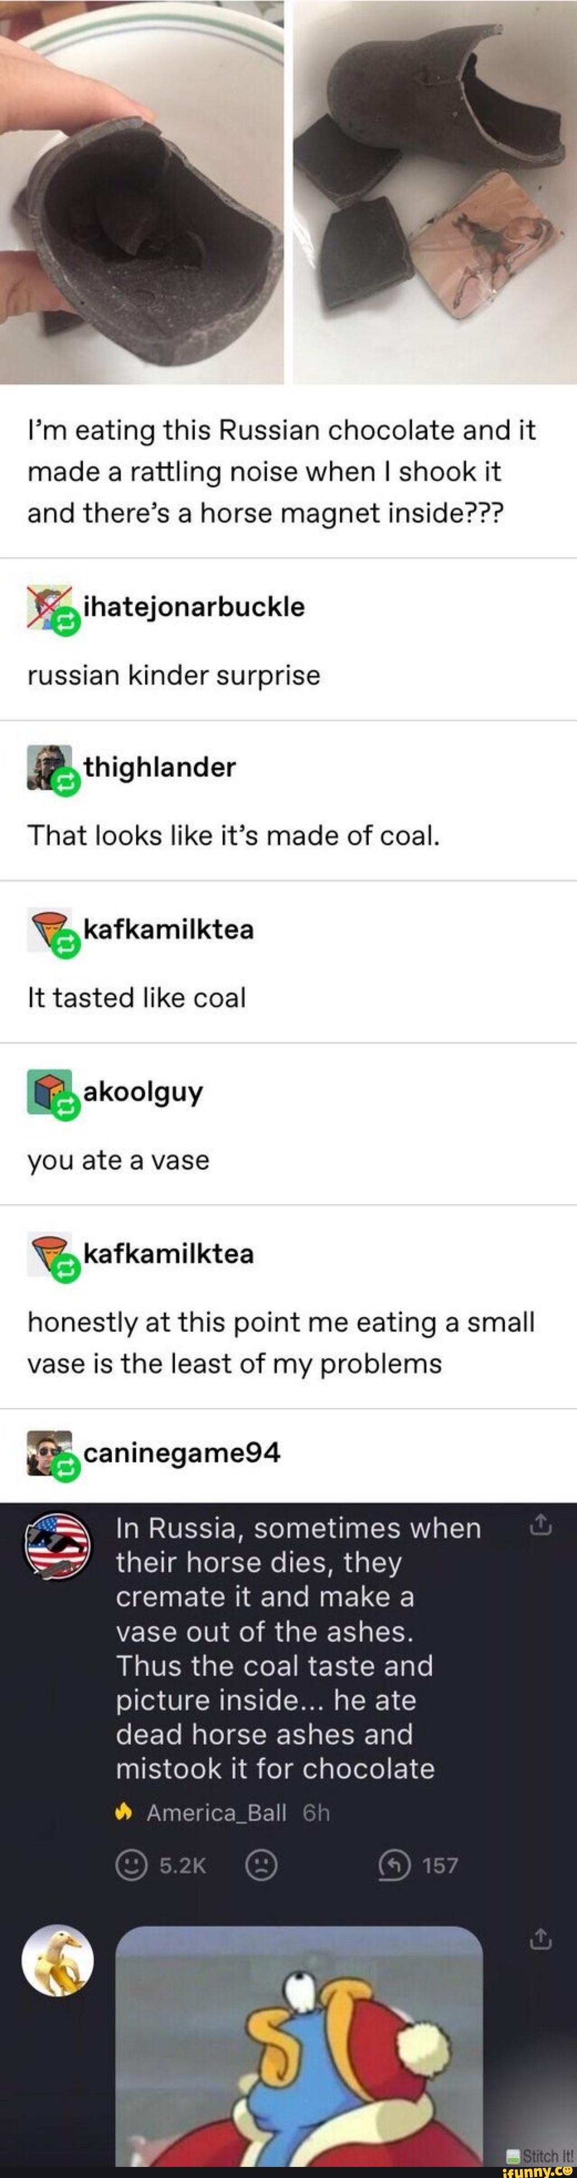577x2178 pixels.
Task: Open the America_Ball commenter name
Action: (217, 1813)
